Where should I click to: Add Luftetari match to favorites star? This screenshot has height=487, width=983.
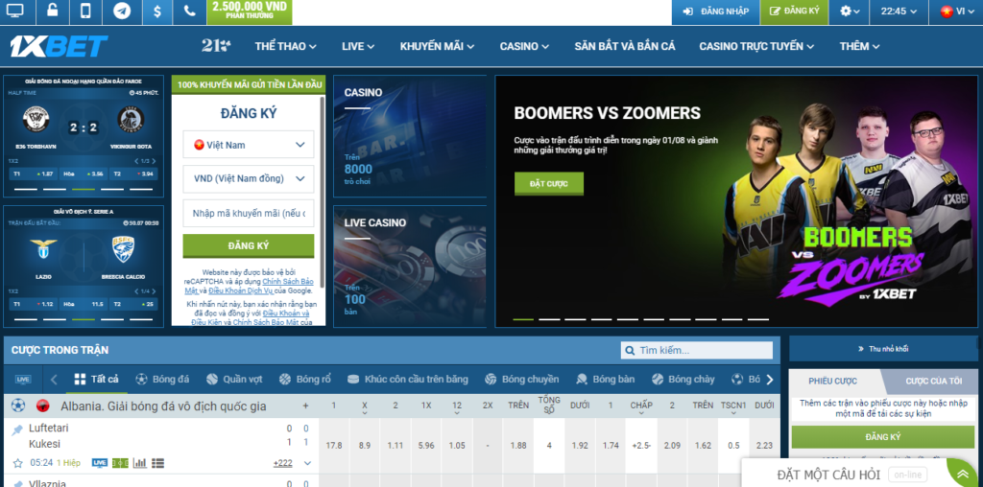click(x=17, y=463)
